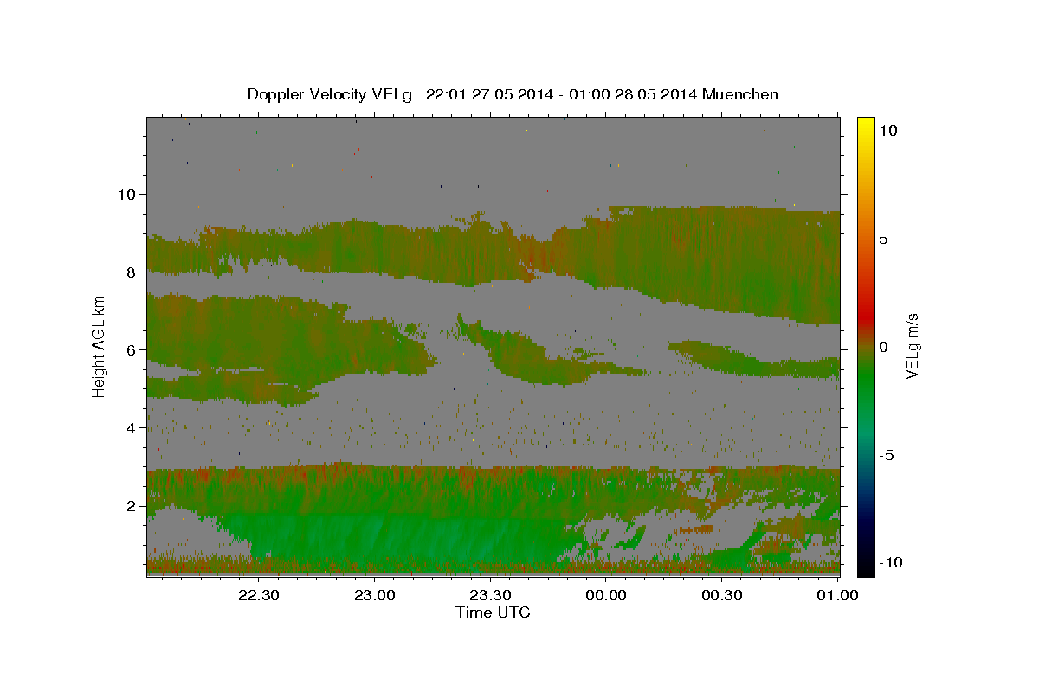Image resolution: width=1039 pixels, height=692 pixels.
Task: Click the '23:30' time tick label
Action: click(x=490, y=595)
